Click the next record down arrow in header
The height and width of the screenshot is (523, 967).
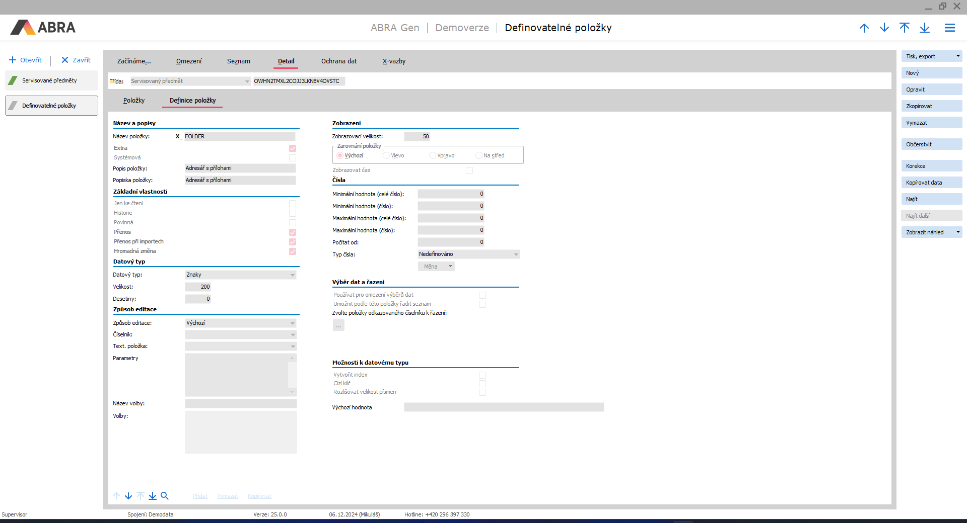[x=884, y=28]
